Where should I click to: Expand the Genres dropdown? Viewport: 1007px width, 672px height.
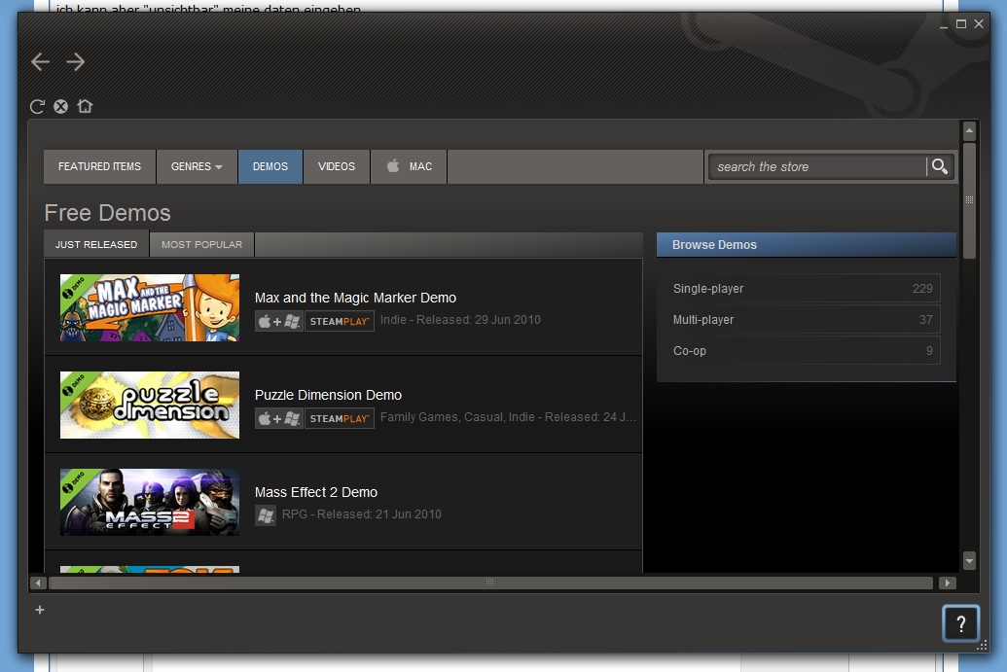click(x=197, y=167)
